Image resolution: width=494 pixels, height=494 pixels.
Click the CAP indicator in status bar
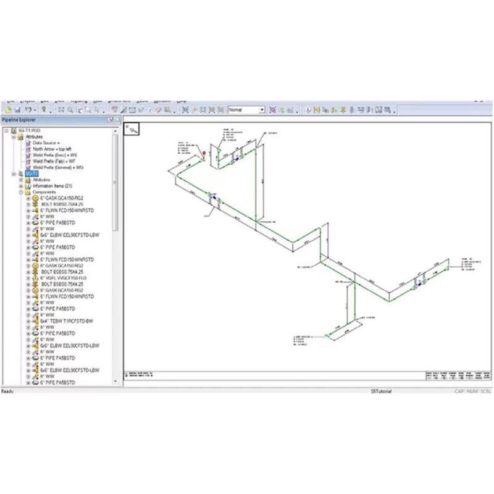coord(459,391)
